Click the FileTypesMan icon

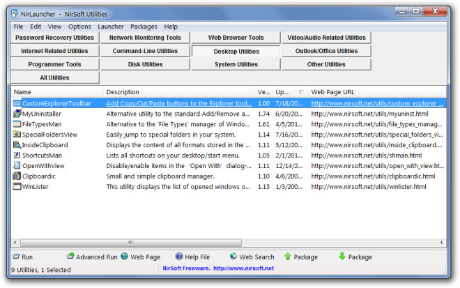[x=17, y=124]
